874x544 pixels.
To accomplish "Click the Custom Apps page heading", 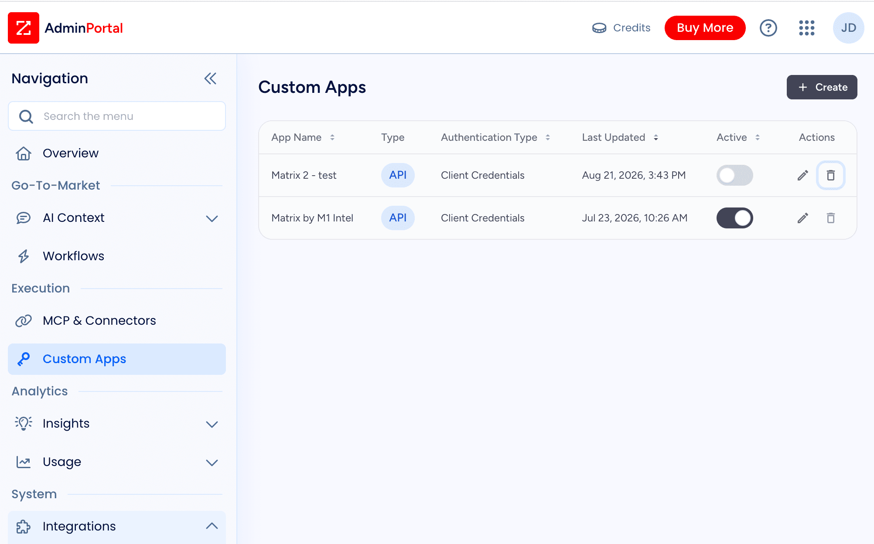I will (x=312, y=87).
